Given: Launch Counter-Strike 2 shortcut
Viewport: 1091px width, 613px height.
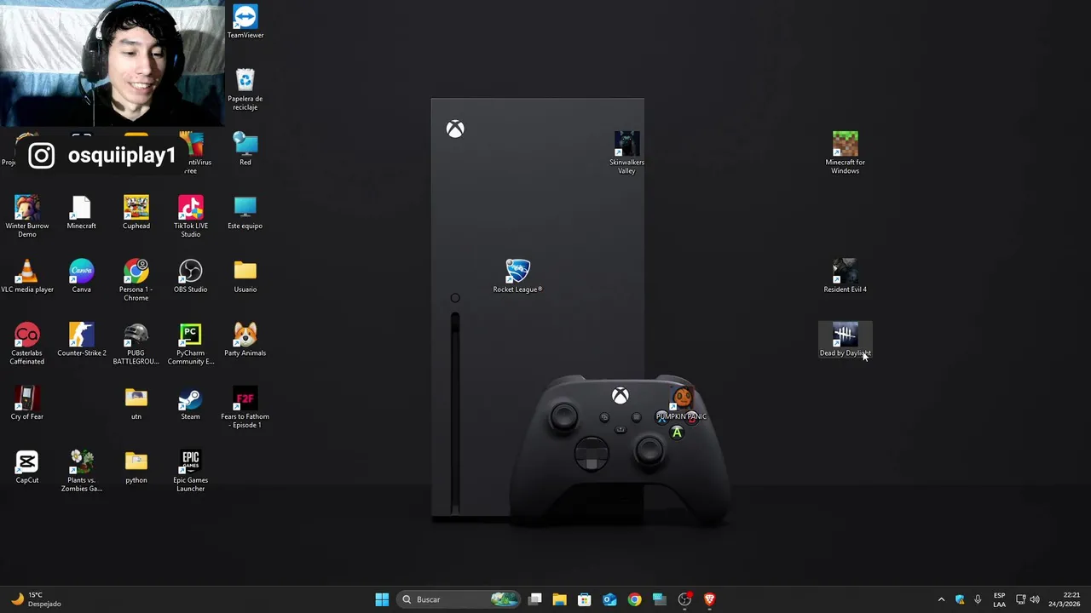Looking at the screenshot, I should 82,340.
